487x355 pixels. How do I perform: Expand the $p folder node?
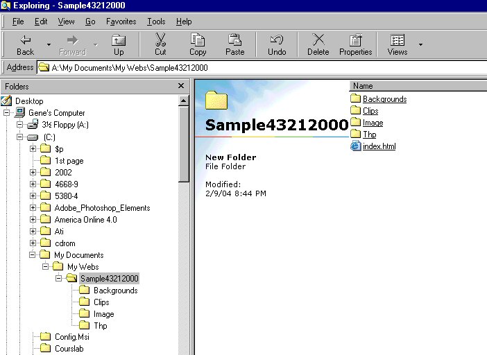33,148
